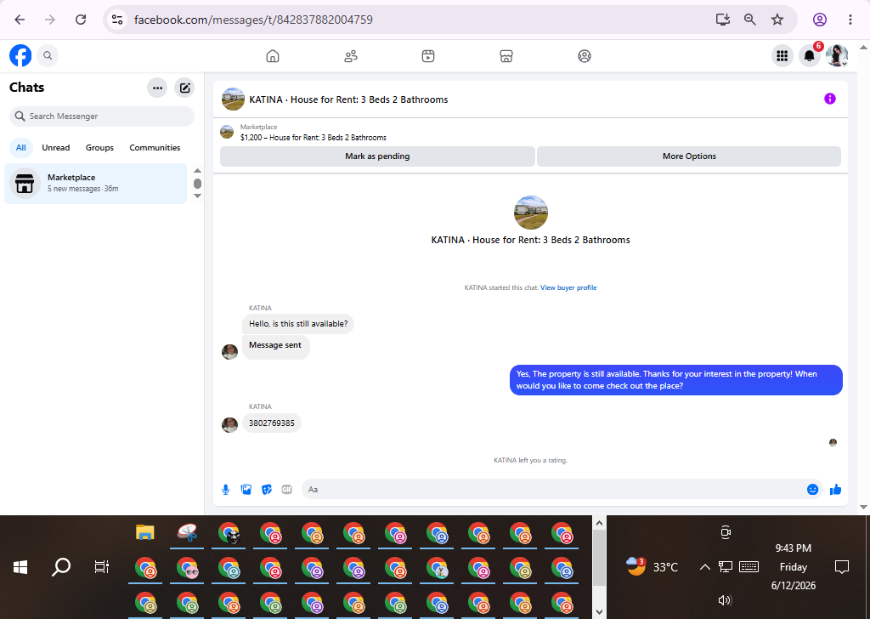Image resolution: width=870 pixels, height=619 pixels.
Task: Open notifications bell with 6 badge
Action: pos(810,55)
